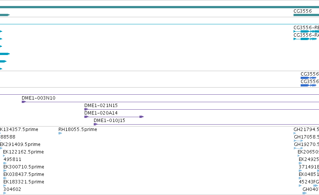
Task: Open the CG3556-RB transcript label
Action: click(306, 28)
